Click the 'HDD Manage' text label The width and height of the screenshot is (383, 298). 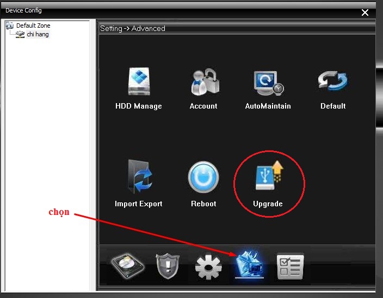(x=138, y=106)
